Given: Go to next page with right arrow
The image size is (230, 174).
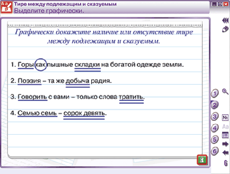Looking at the screenshot, I should [225, 144].
